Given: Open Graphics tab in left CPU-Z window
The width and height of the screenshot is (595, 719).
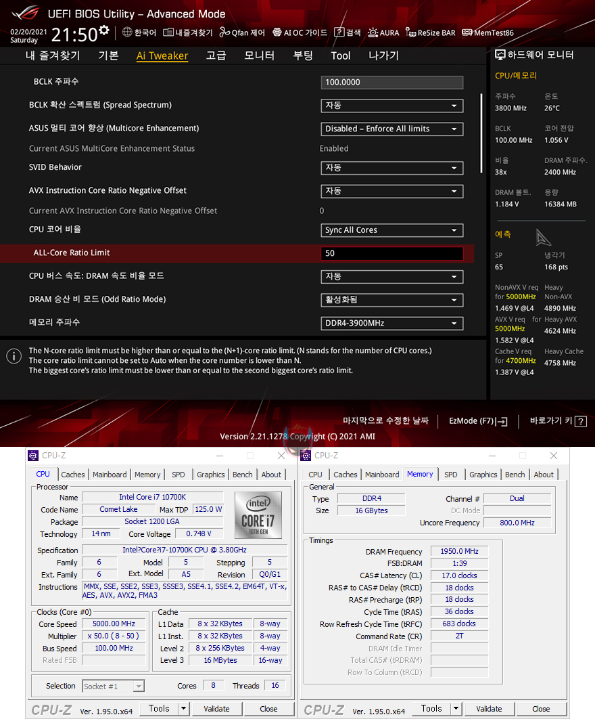Looking at the screenshot, I should (211, 475).
